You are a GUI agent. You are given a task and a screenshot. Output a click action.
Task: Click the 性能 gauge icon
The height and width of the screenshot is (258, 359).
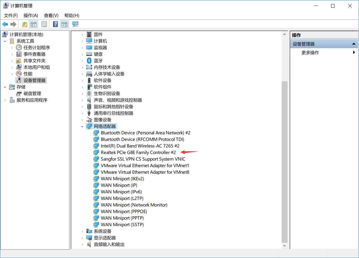click(19, 74)
